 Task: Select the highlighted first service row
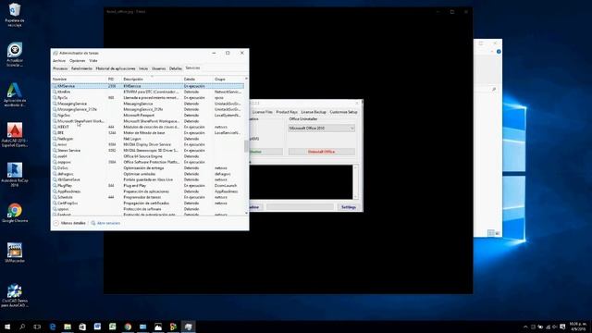(x=148, y=86)
